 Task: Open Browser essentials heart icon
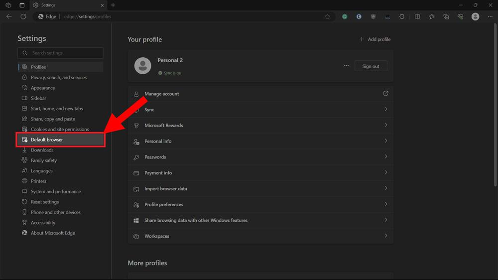460,16
